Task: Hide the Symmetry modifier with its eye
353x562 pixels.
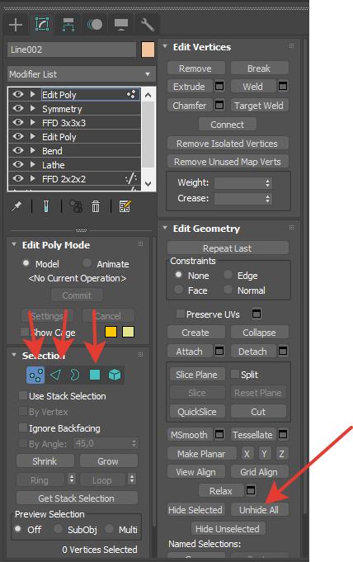Action: (x=18, y=108)
